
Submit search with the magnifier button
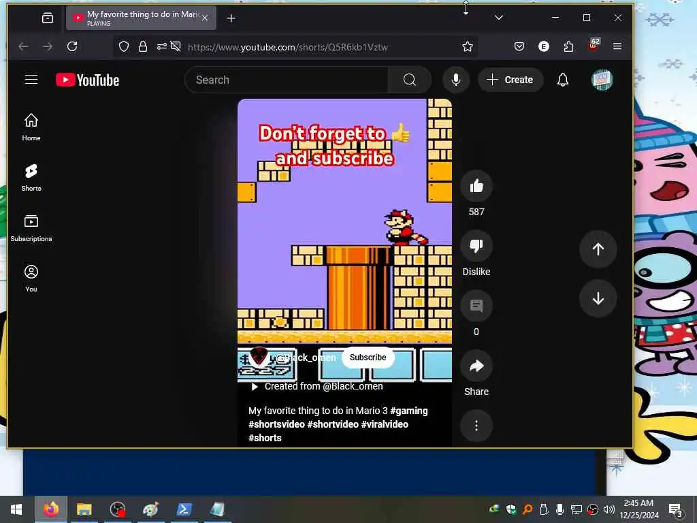pyautogui.click(x=409, y=80)
